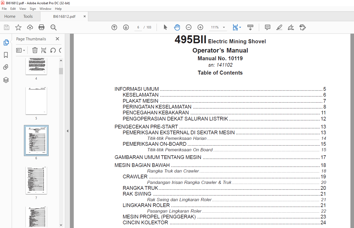354x228 pixels.
Task: Close the BI616812.pdf tab
Action: pos(85,16)
